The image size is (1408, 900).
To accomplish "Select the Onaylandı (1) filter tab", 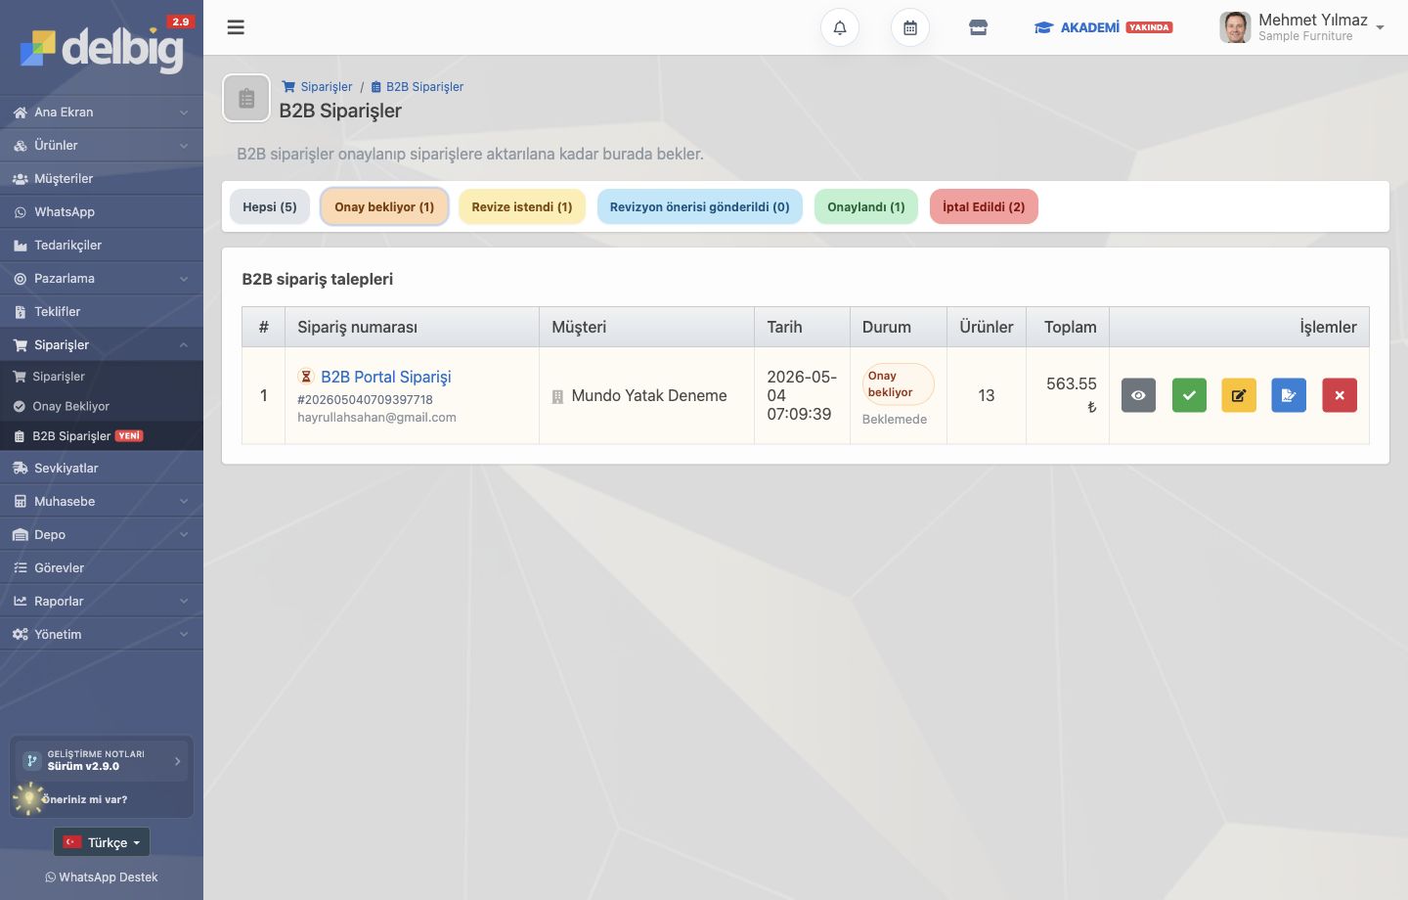I will [866, 206].
